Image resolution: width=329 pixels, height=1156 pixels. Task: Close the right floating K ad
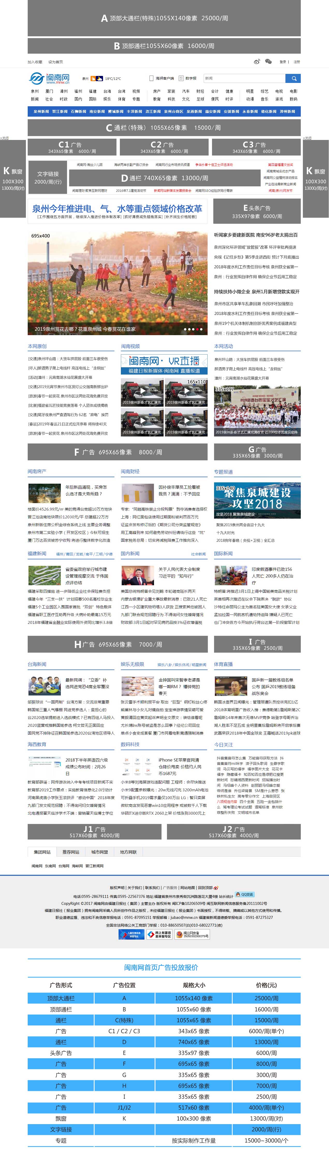coord(308,138)
